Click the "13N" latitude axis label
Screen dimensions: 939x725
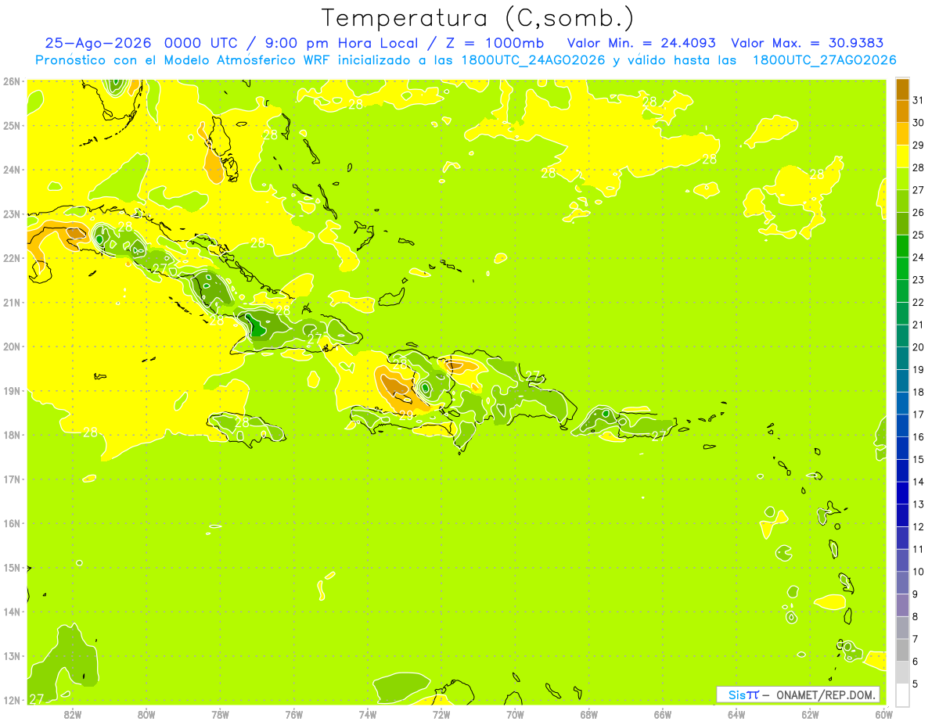coord(11,655)
